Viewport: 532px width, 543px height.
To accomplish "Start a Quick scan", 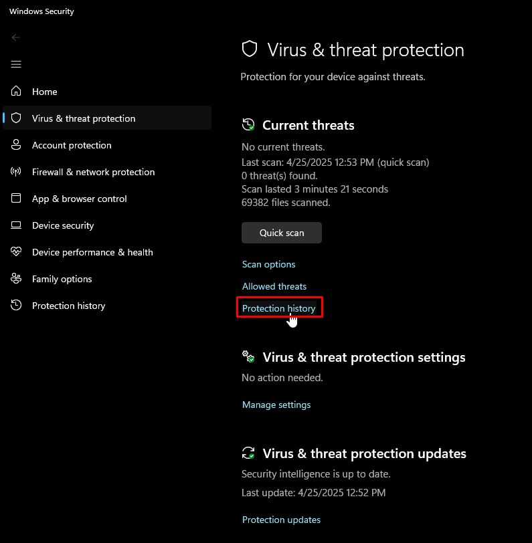I will click(282, 233).
